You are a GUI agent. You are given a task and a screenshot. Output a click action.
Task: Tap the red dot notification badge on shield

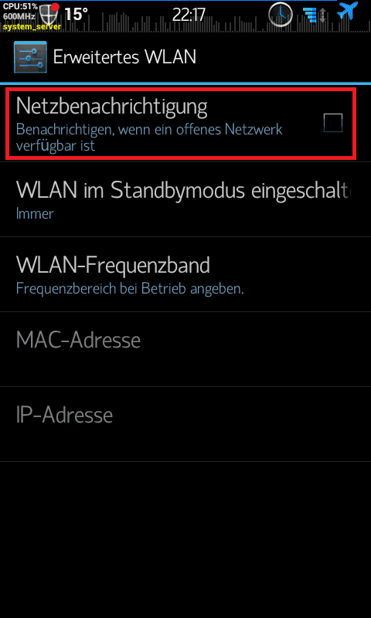(55, 7)
